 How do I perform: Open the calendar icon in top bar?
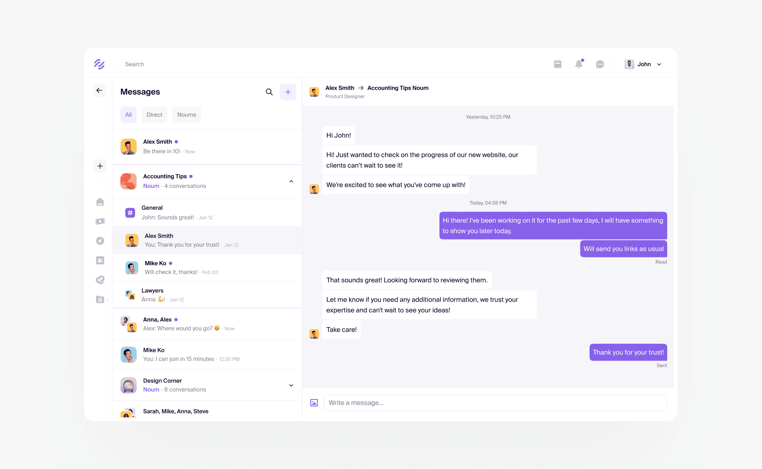tap(558, 64)
